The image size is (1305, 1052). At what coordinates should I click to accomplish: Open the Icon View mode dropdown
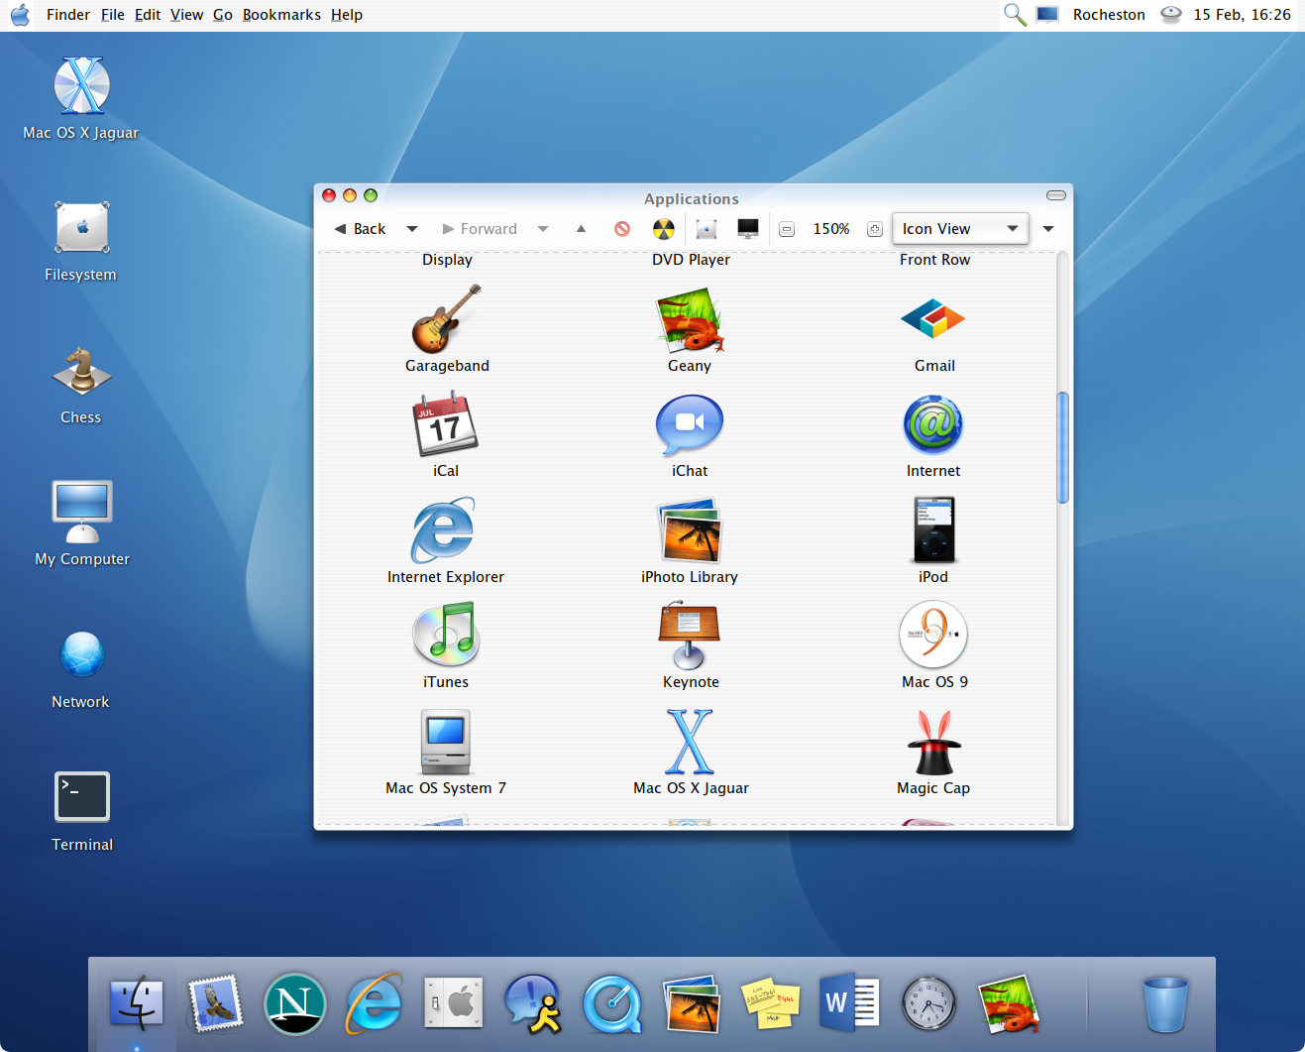pyautogui.click(x=960, y=229)
